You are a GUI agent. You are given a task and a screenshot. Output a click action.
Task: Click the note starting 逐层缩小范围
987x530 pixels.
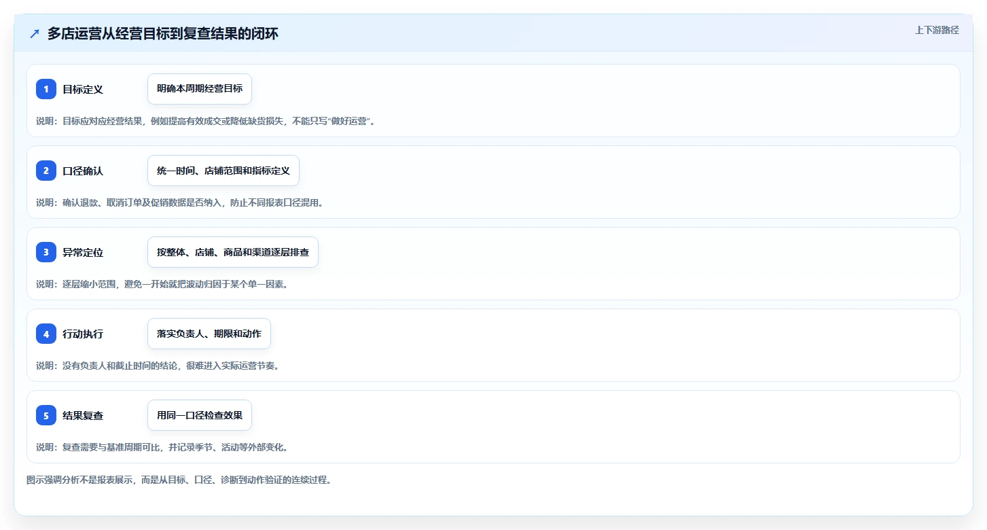coord(162,284)
